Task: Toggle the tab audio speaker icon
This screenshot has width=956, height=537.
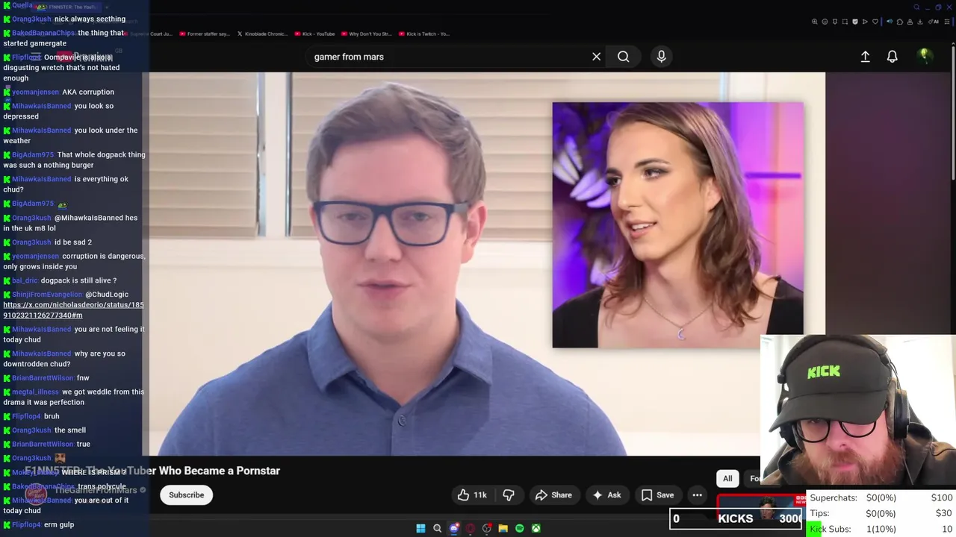Action: [x=890, y=22]
